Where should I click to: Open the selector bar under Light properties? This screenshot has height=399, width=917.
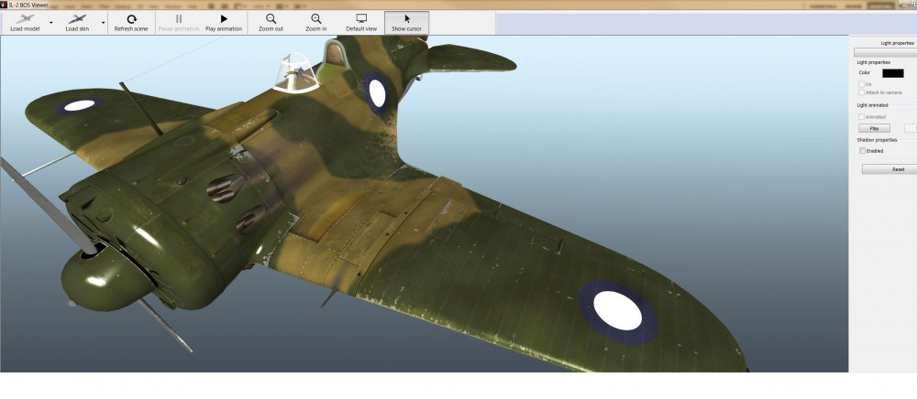point(885,52)
